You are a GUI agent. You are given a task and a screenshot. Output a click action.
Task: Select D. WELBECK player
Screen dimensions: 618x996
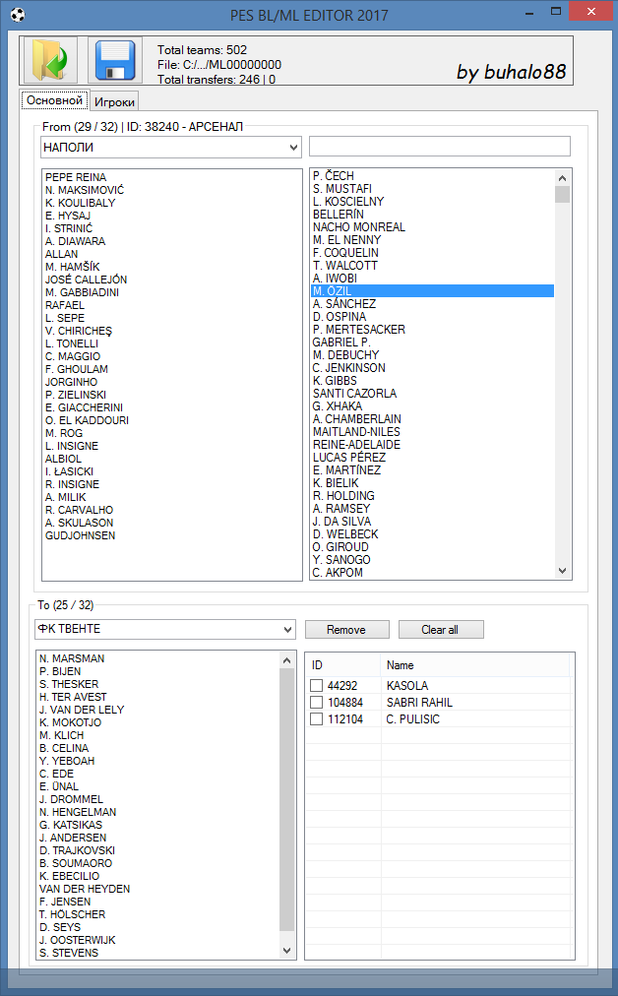[345, 534]
